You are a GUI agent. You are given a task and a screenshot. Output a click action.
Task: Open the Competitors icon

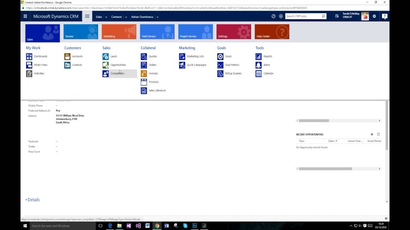(106, 74)
